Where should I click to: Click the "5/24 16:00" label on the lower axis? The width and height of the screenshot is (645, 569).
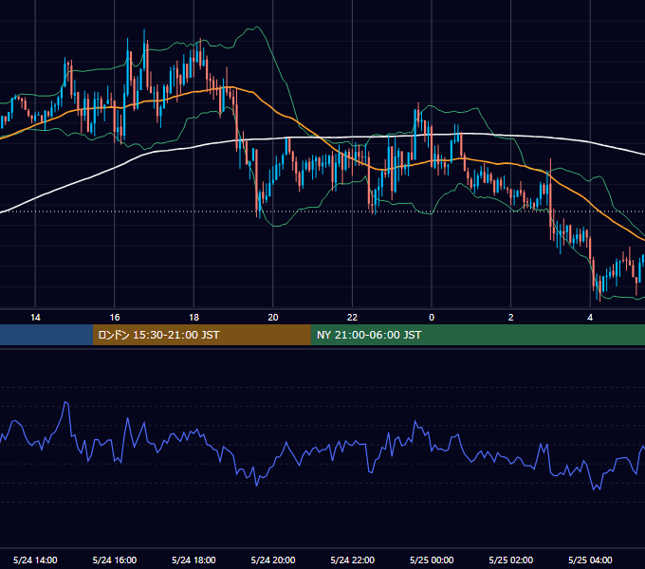pyautogui.click(x=115, y=560)
